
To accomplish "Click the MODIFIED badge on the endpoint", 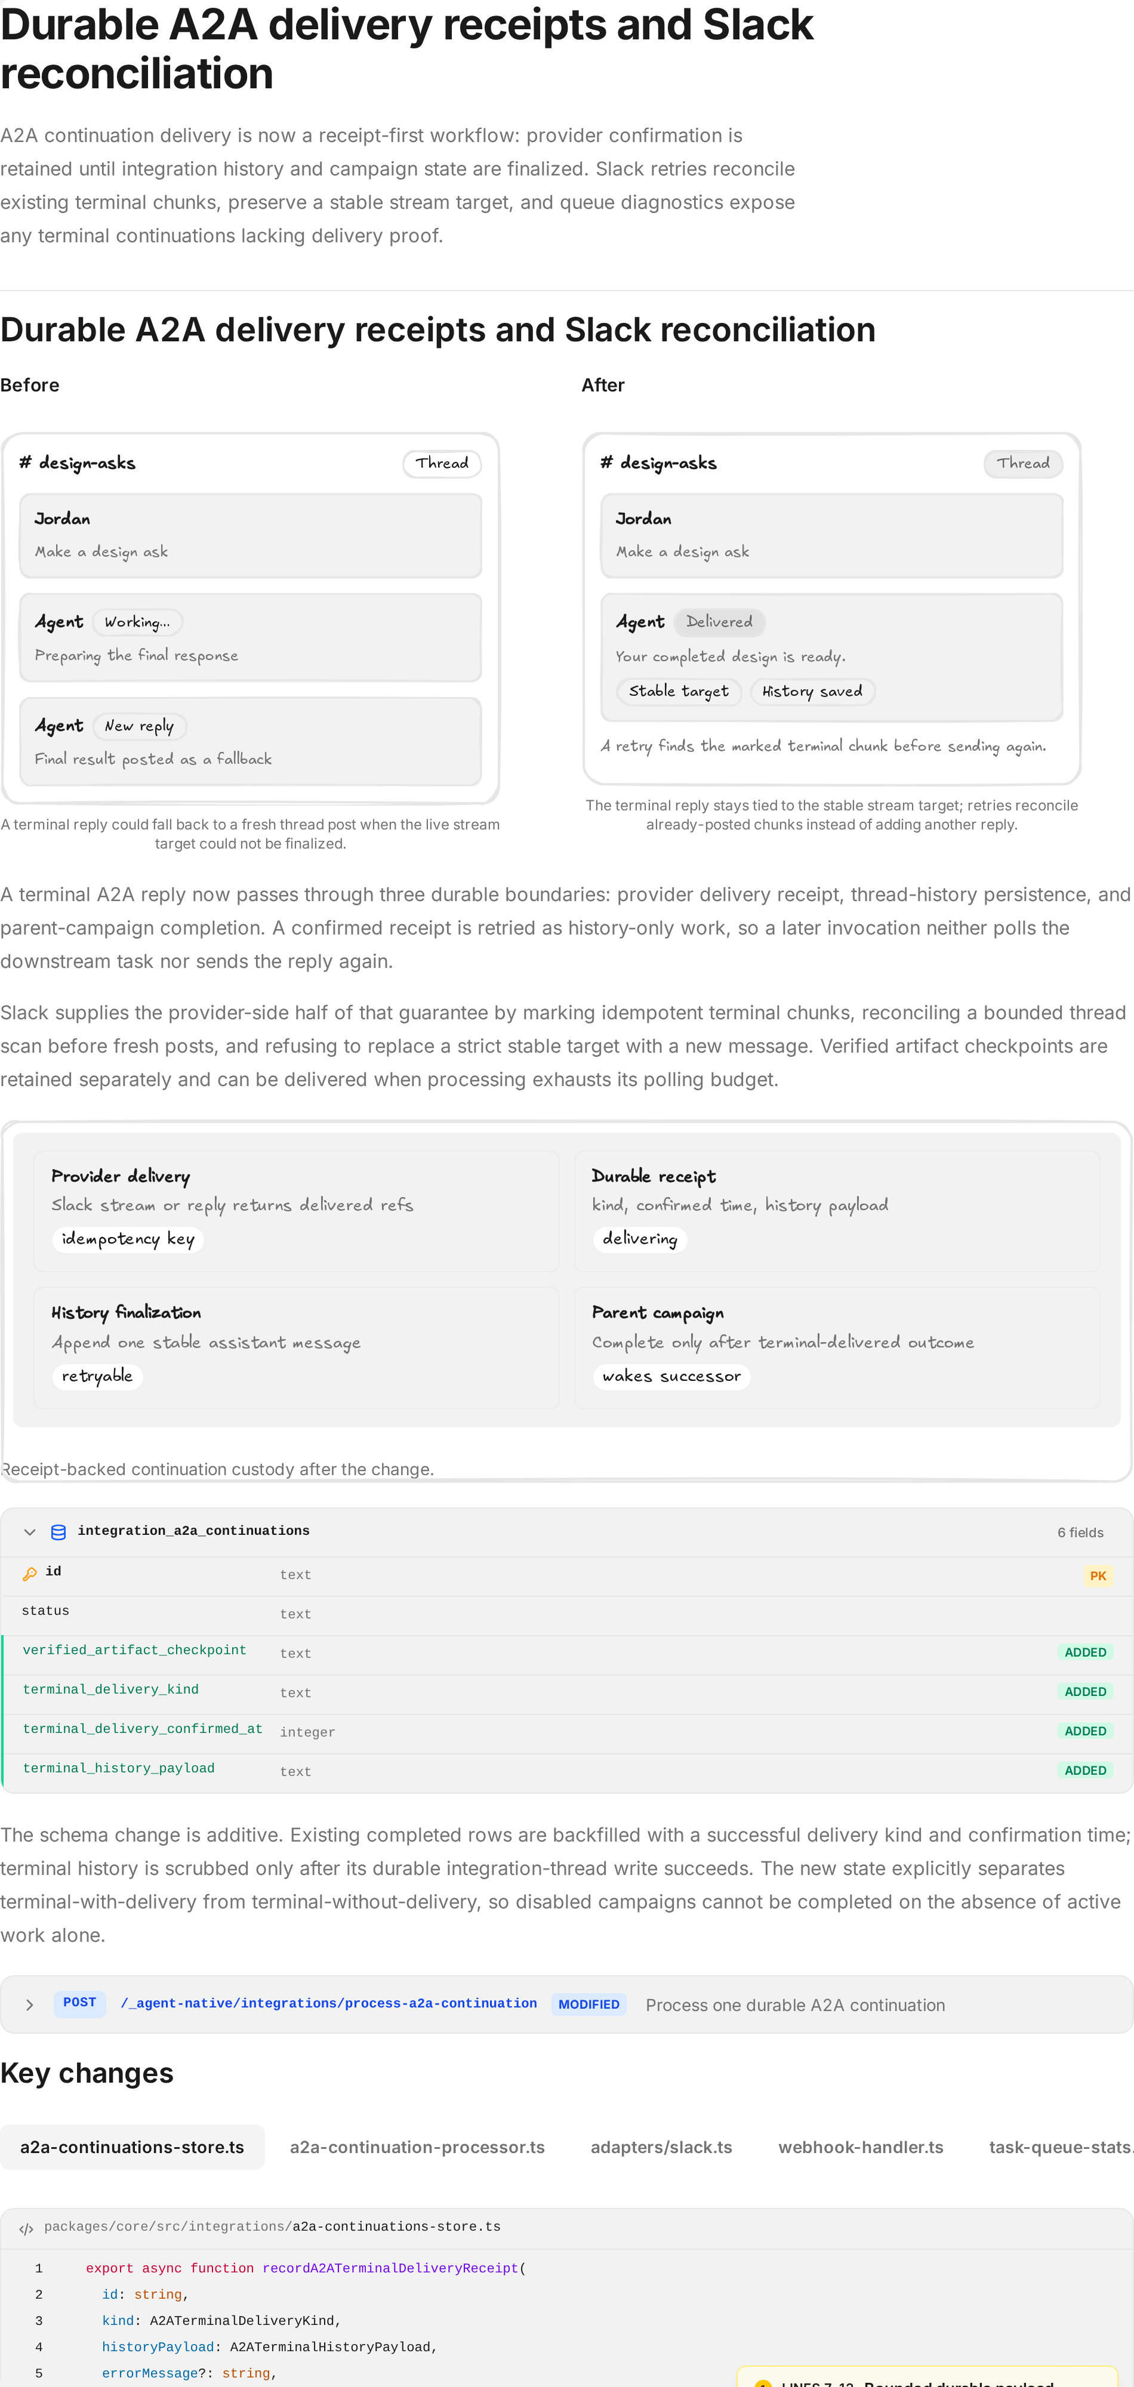I will click(589, 2004).
